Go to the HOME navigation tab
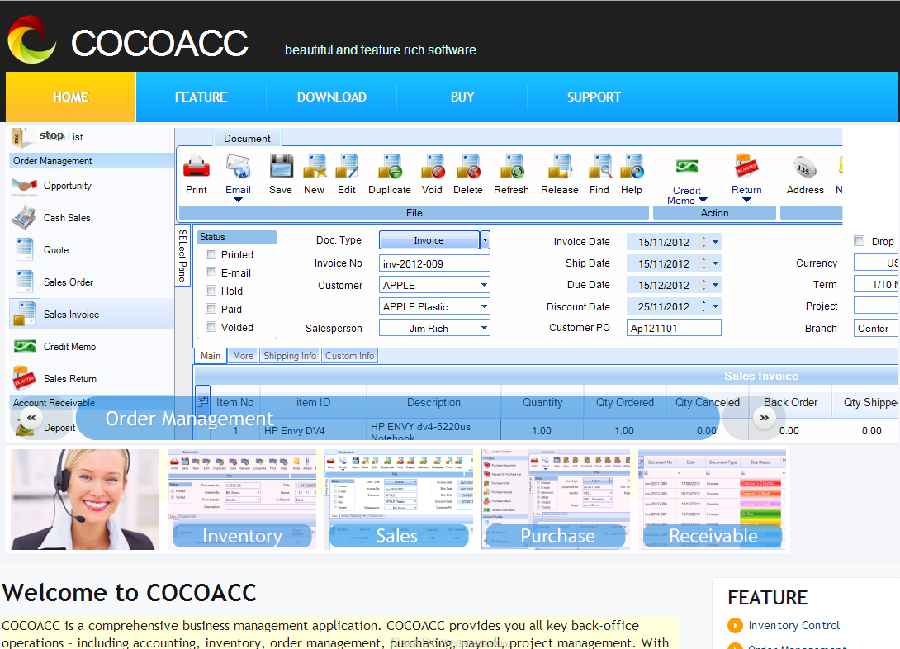Viewport: 900px width, 649px height. 71,97
